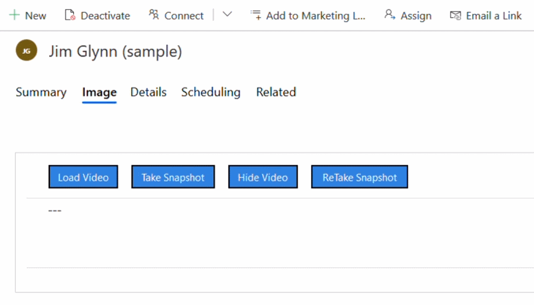Screen dimensions: 534x305
Task: Click the Assign person icon
Action: 390,15
